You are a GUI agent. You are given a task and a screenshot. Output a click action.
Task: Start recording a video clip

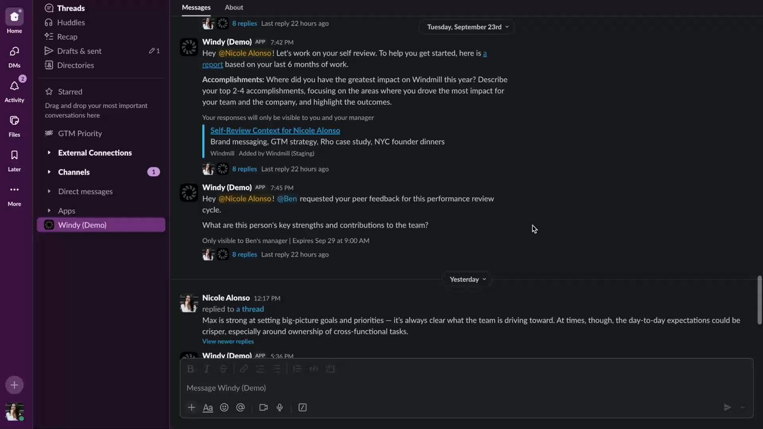tap(263, 408)
